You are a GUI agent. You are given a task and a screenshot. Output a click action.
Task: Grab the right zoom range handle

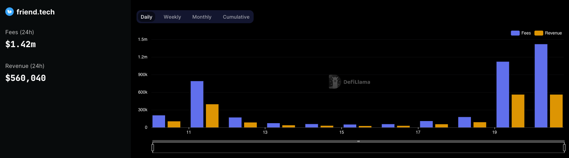[564, 147]
